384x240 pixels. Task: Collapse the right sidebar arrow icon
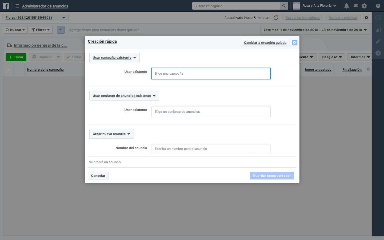click(378, 18)
